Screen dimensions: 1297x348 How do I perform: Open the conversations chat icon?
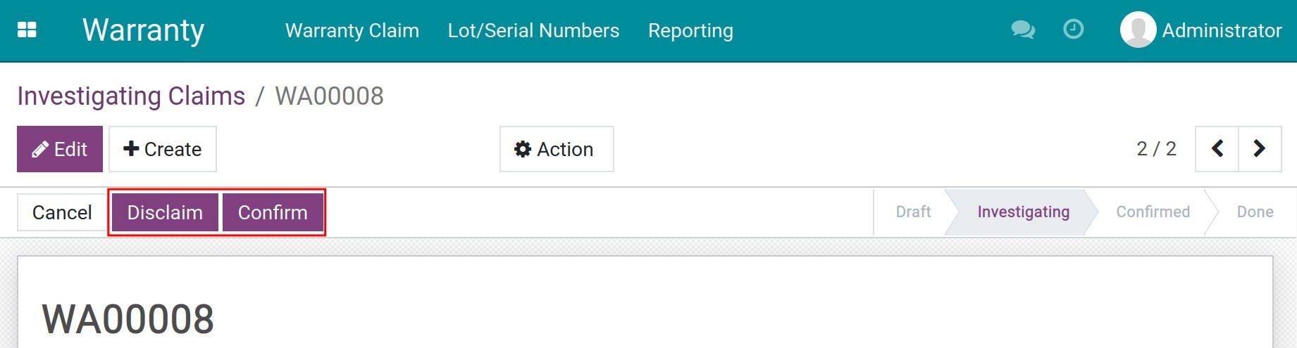(x=1022, y=30)
